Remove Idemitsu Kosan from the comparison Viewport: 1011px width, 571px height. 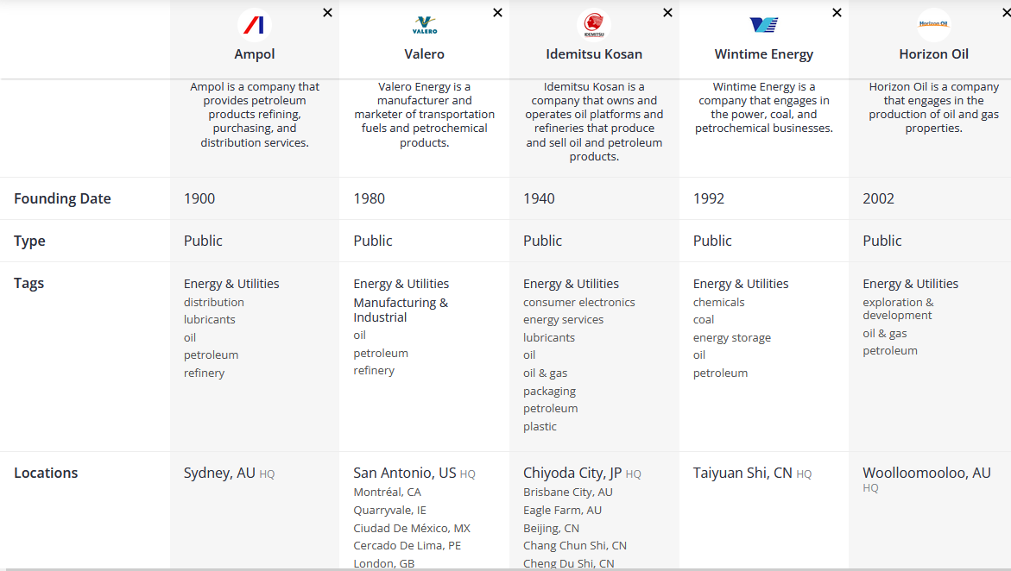pyautogui.click(x=667, y=13)
